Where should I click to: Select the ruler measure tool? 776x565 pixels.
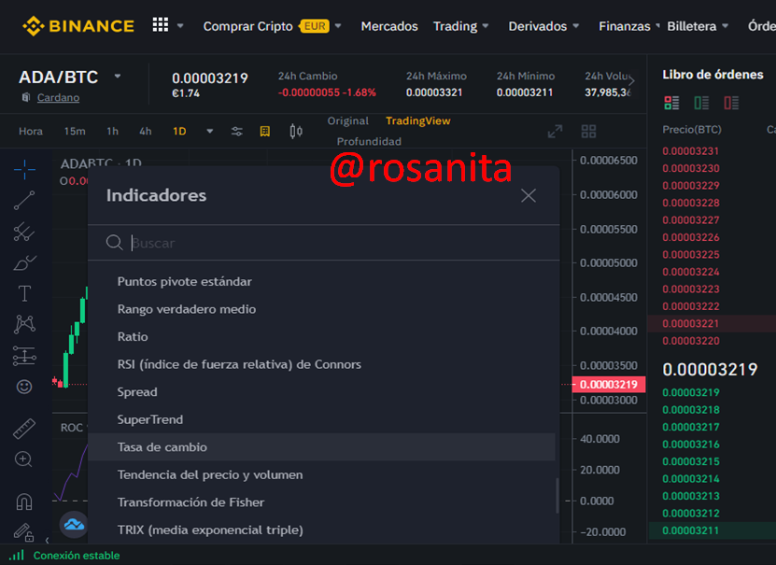tap(24, 429)
